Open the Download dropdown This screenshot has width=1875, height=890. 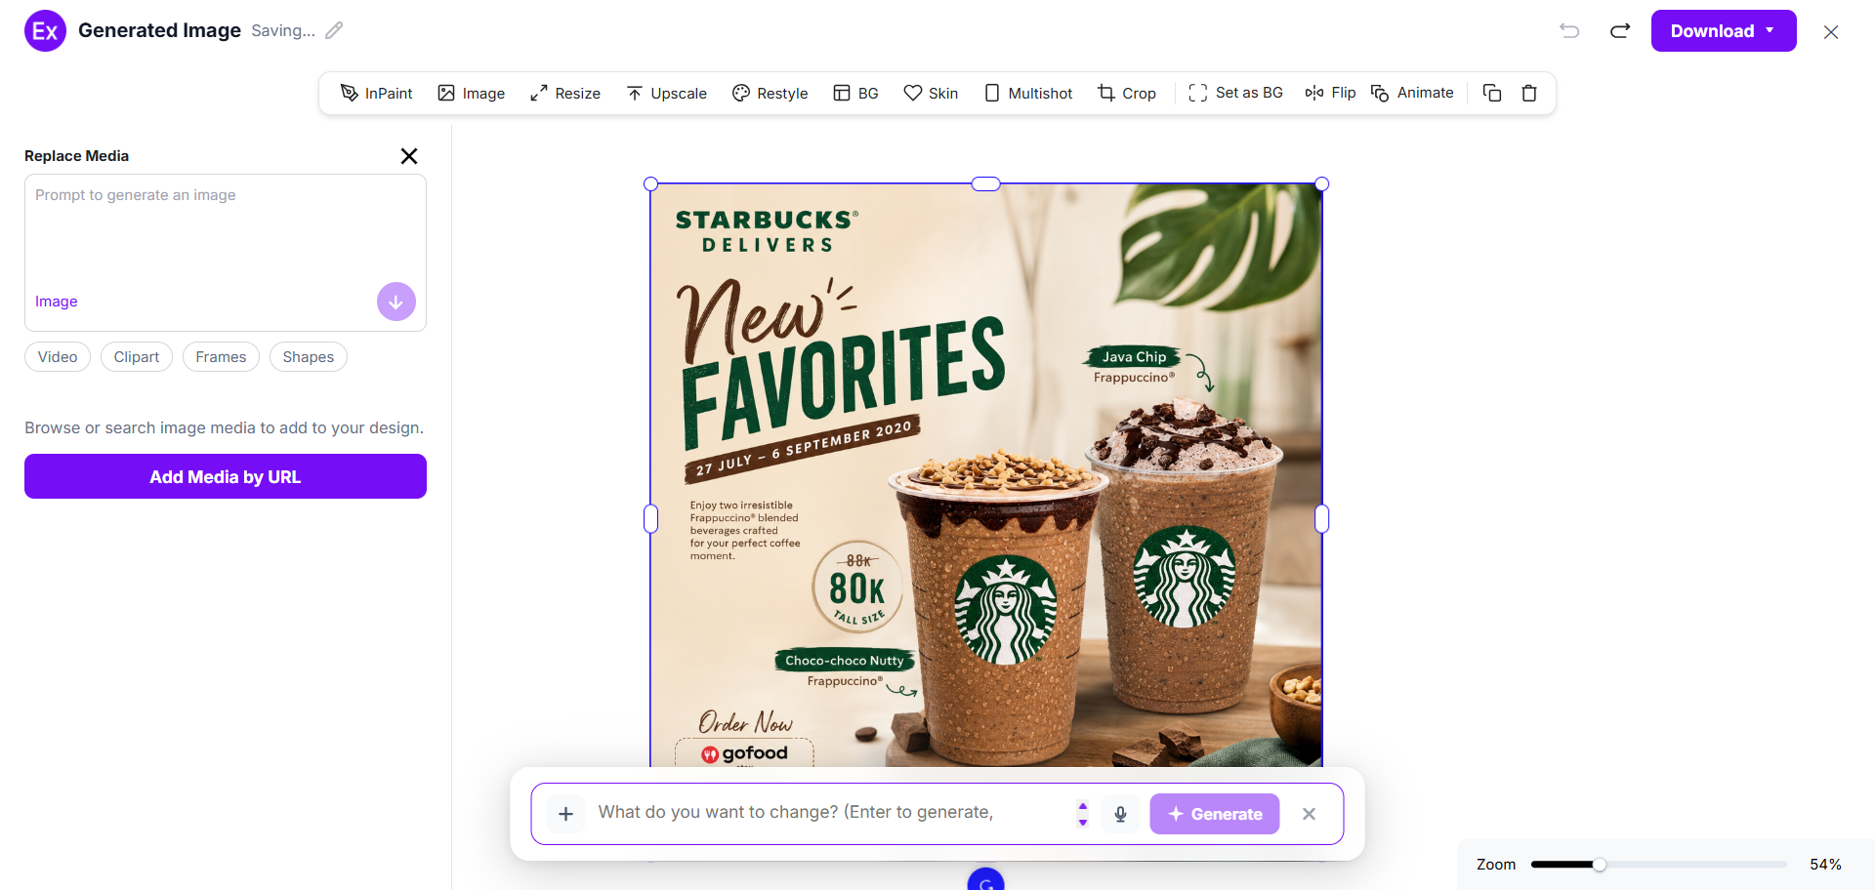pyautogui.click(x=1724, y=30)
